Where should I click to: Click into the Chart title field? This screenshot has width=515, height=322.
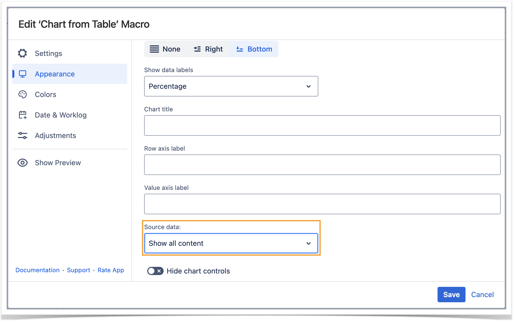pyautogui.click(x=322, y=125)
